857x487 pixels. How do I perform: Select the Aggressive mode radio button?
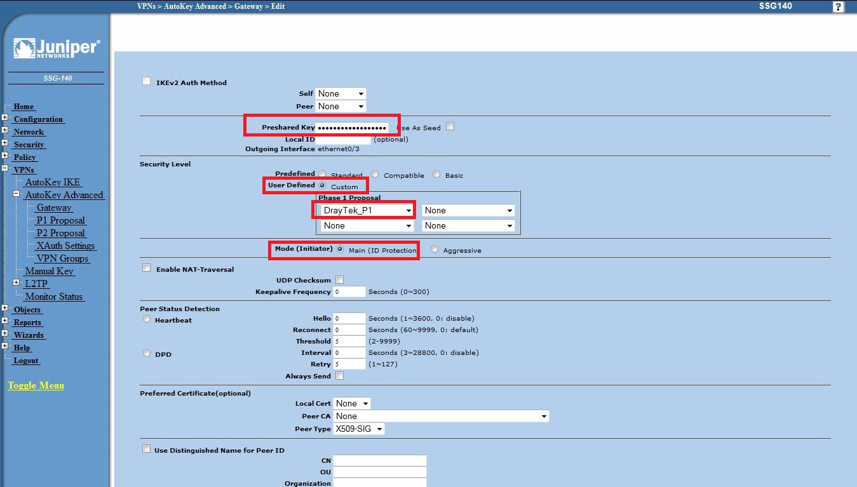(x=435, y=250)
